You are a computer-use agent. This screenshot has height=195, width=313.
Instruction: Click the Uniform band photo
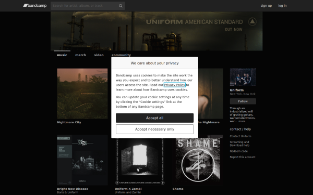point(243,77)
